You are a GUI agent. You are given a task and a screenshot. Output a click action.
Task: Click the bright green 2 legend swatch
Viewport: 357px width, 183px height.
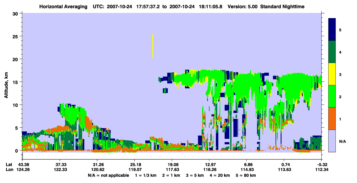332,96
